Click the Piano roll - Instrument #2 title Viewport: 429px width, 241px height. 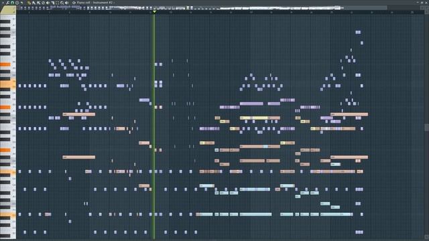click(95, 3)
